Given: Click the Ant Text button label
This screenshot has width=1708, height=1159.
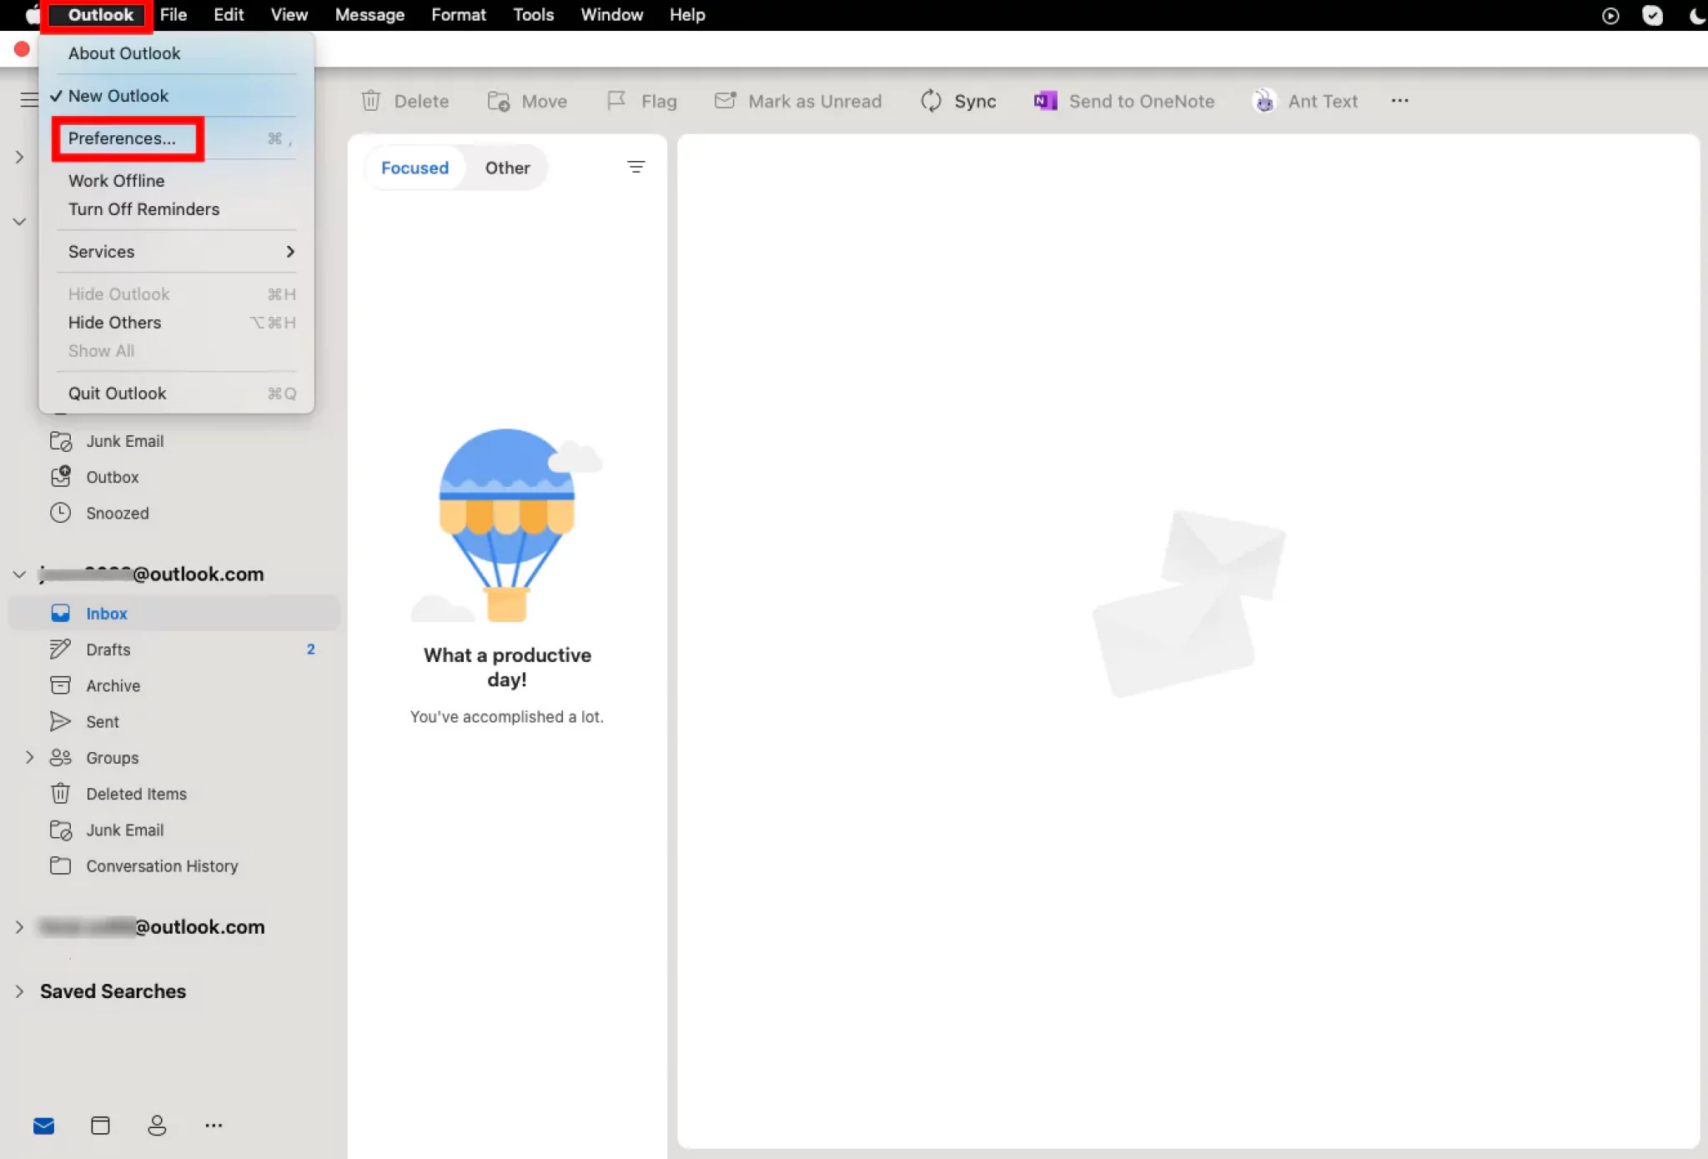Looking at the screenshot, I should (1323, 101).
